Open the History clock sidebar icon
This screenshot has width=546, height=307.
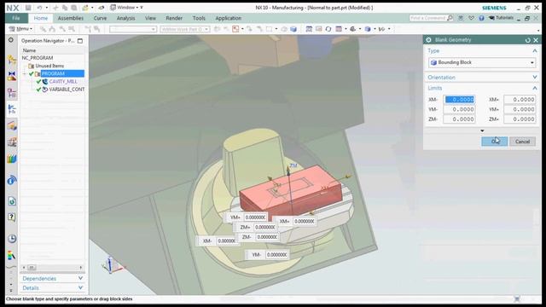(x=11, y=239)
